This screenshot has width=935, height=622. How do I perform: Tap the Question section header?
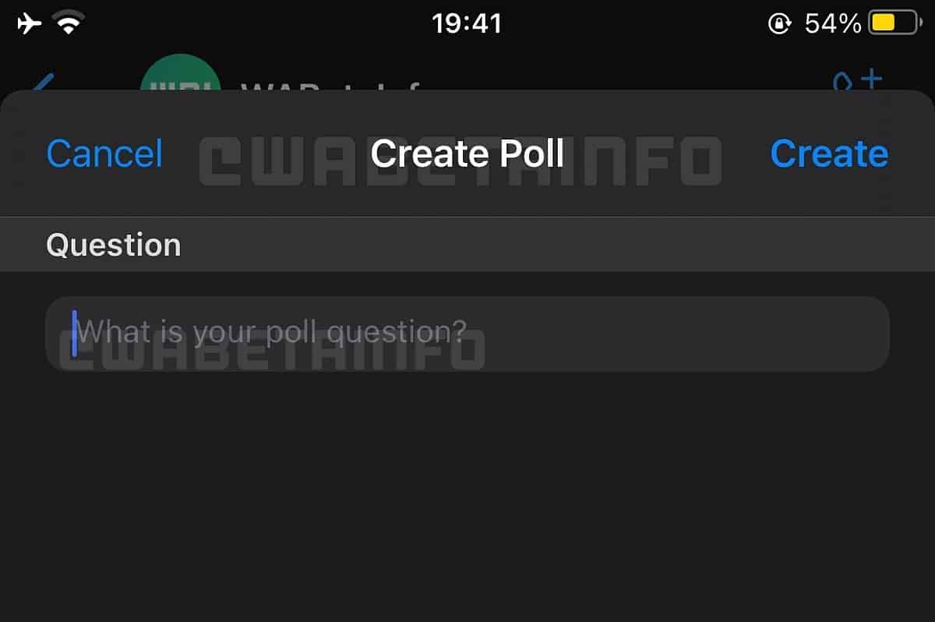click(x=114, y=246)
